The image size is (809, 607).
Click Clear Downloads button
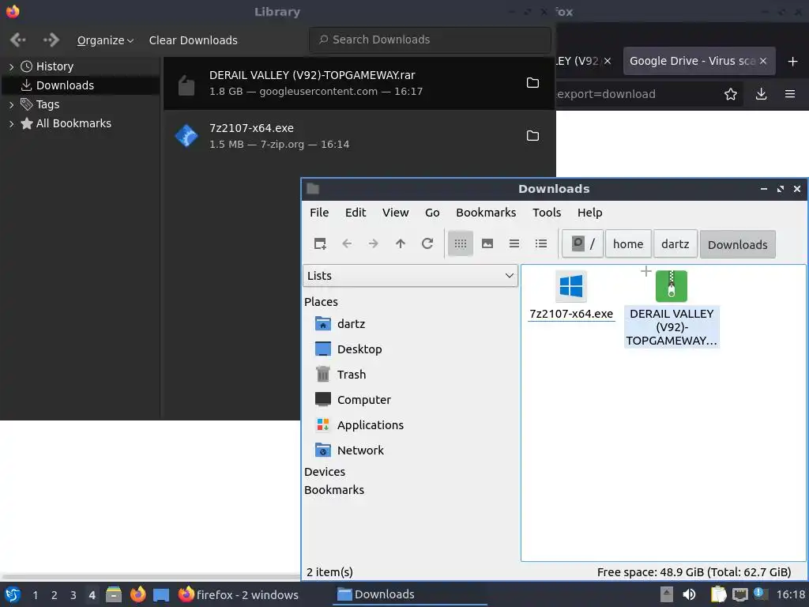[193, 40]
